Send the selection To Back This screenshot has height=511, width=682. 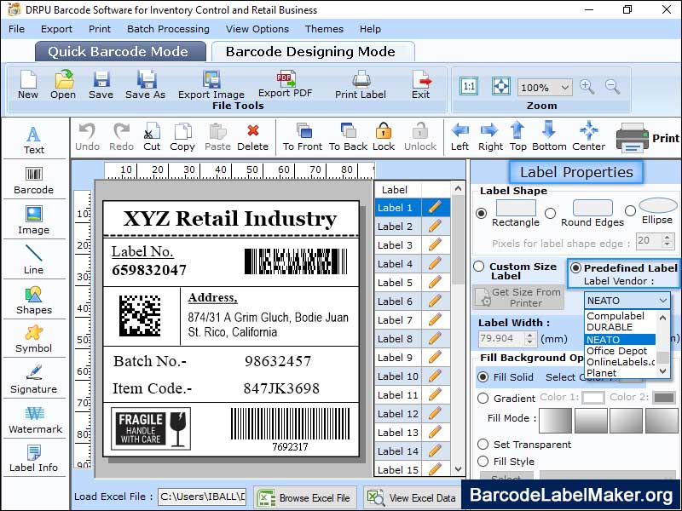(346, 136)
